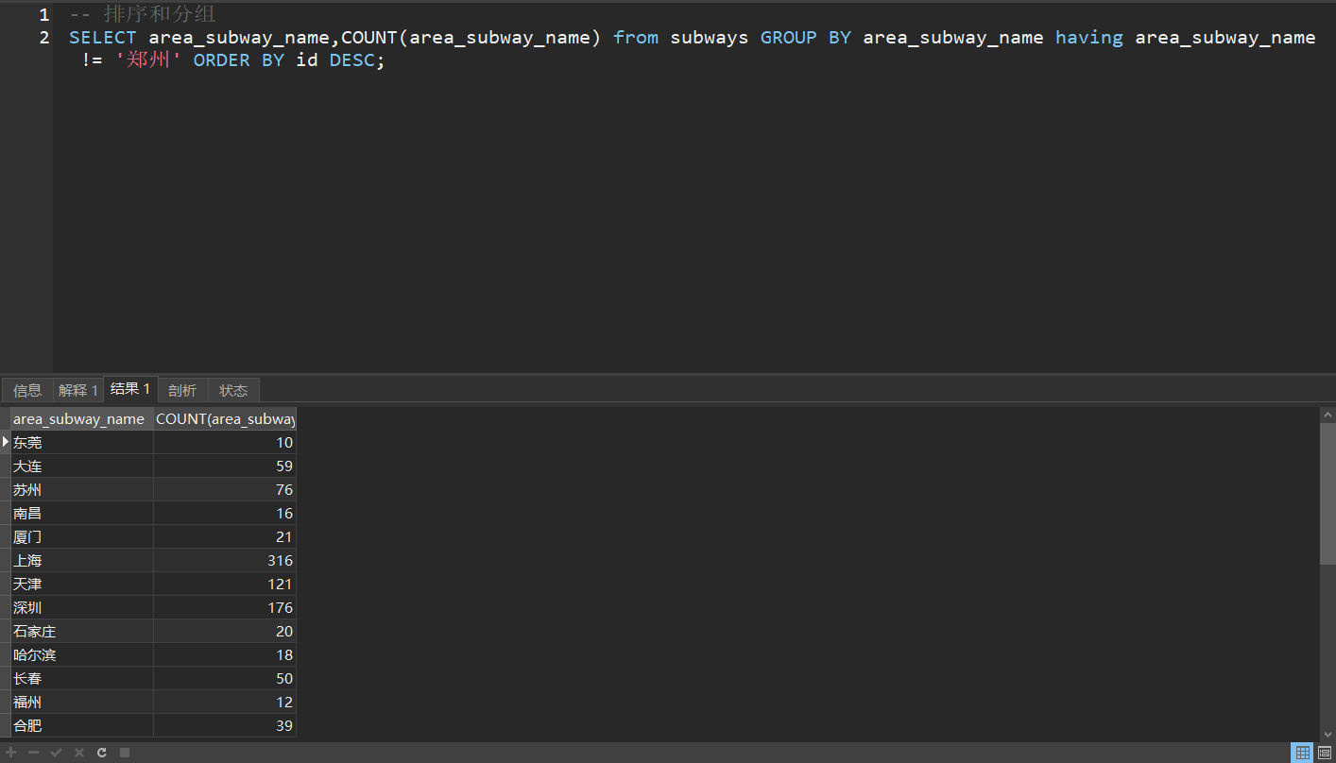Click the count value 316

pyautogui.click(x=280, y=561)
